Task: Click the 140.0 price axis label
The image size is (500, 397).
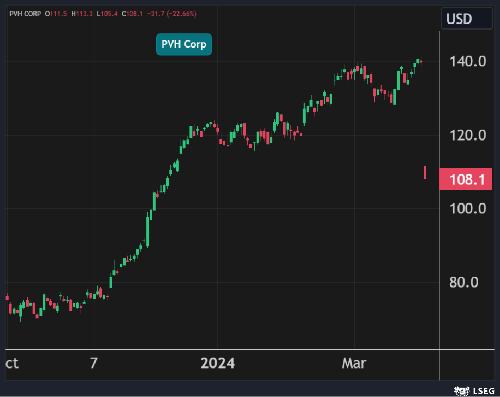Action: [x=467, y=61]
